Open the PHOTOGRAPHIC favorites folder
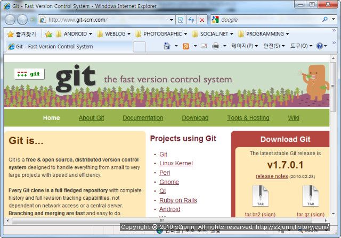Image resolution: width=341 pixels, height=238 pixels. coord(161,34)
